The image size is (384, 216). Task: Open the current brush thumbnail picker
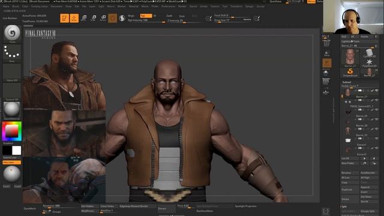coord(12,34)
